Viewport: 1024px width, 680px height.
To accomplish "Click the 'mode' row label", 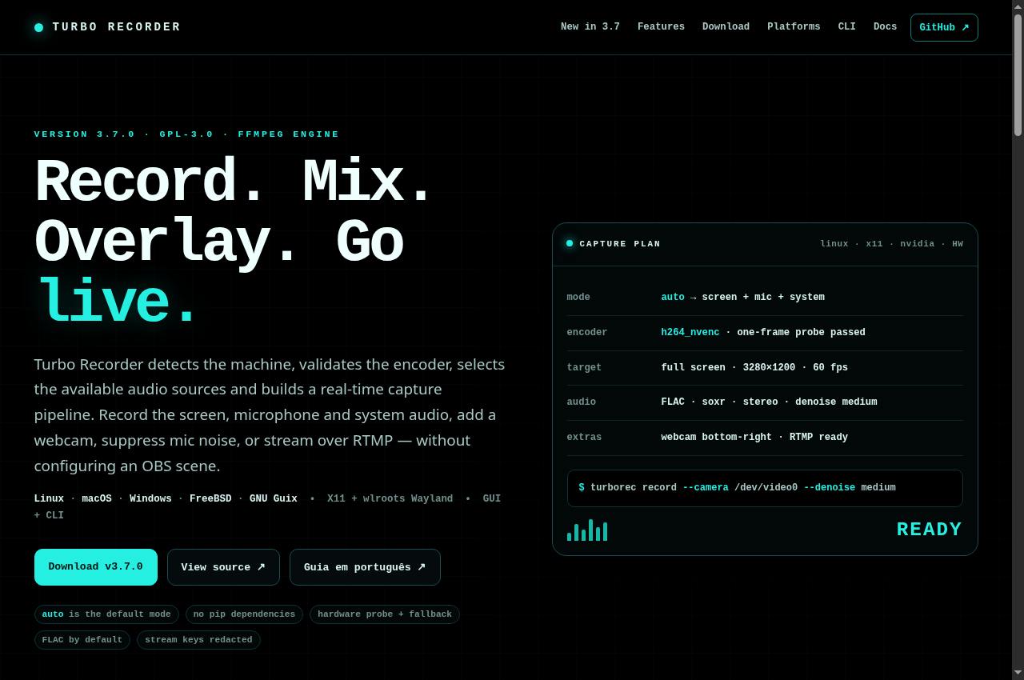I will [578, 298].
